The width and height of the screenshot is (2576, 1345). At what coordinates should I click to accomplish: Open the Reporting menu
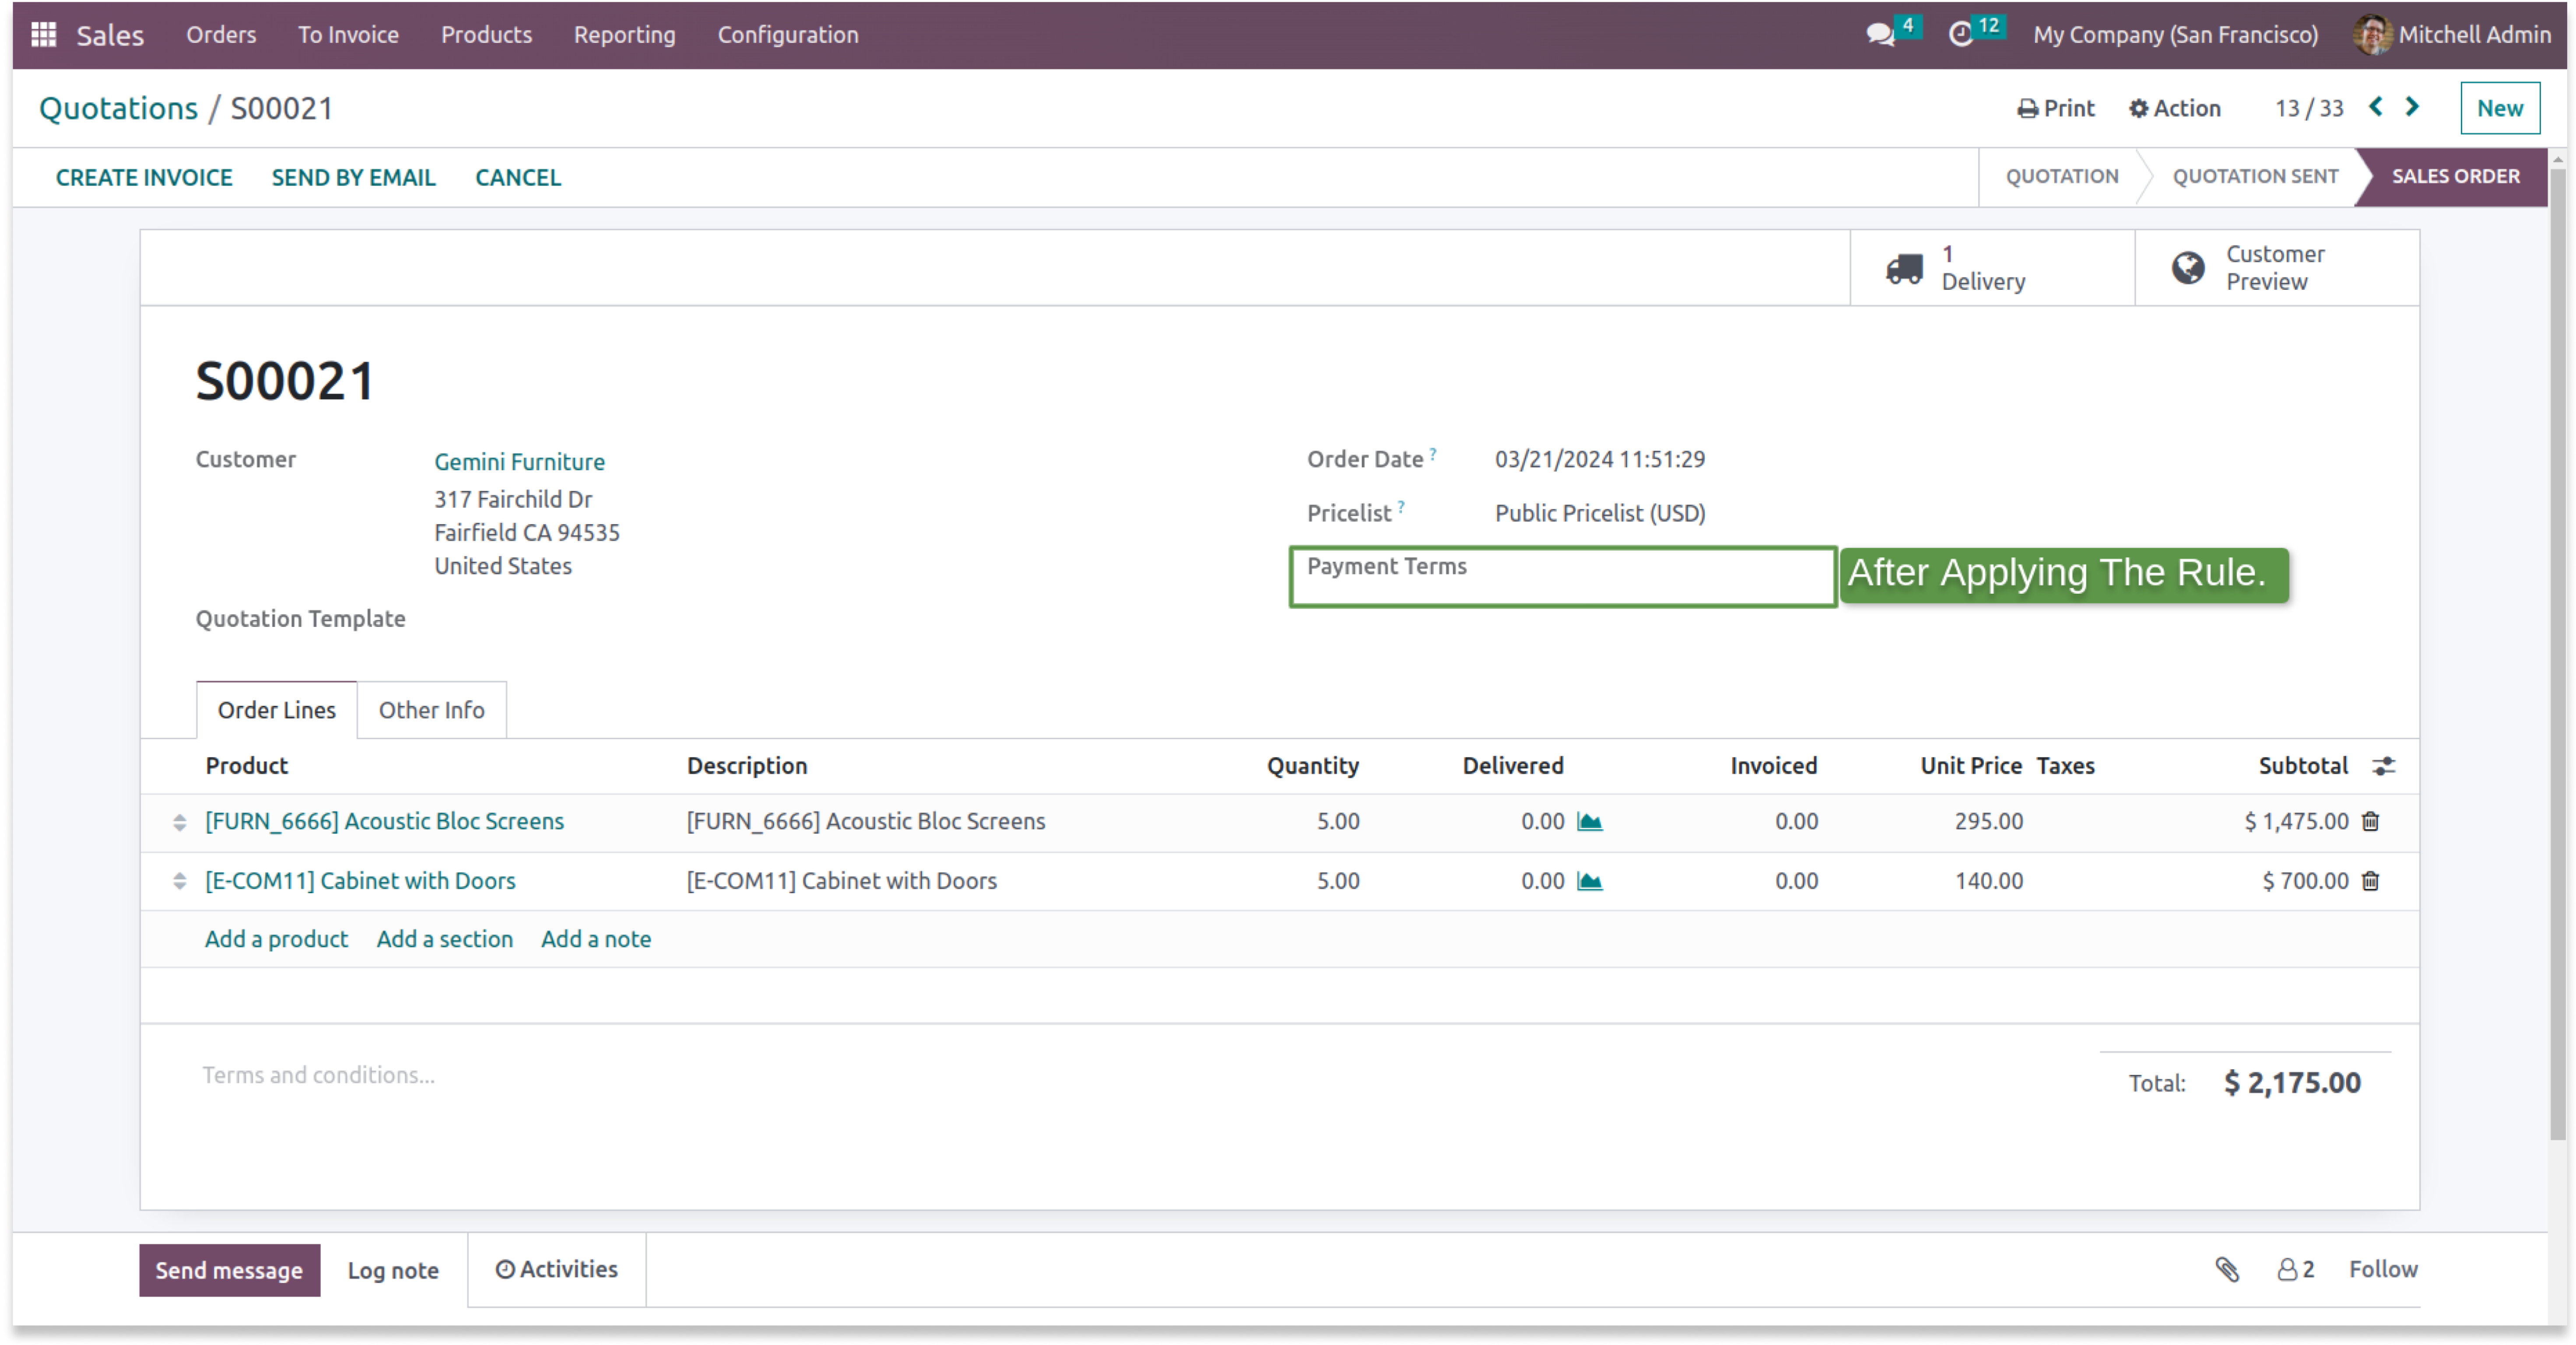624,35
